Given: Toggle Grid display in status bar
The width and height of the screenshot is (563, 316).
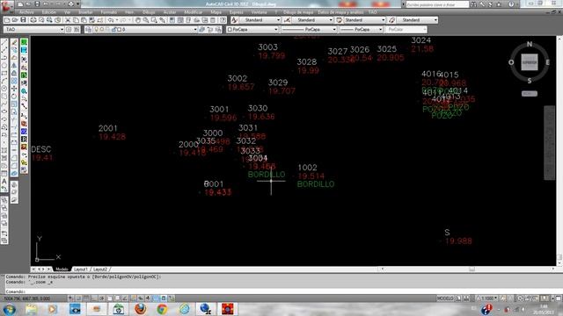Looking at the screenshot, I should coord(86,298).
